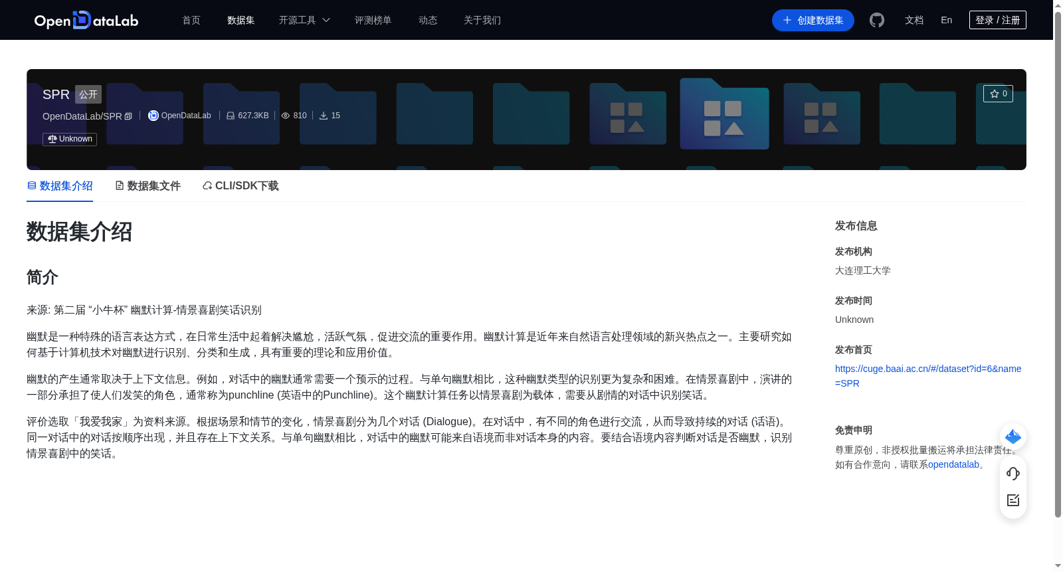The height and width of the screenshot is (572, 1063).
Task: Select the 数据集介绍 tab
Action: (x=60, y=186)
